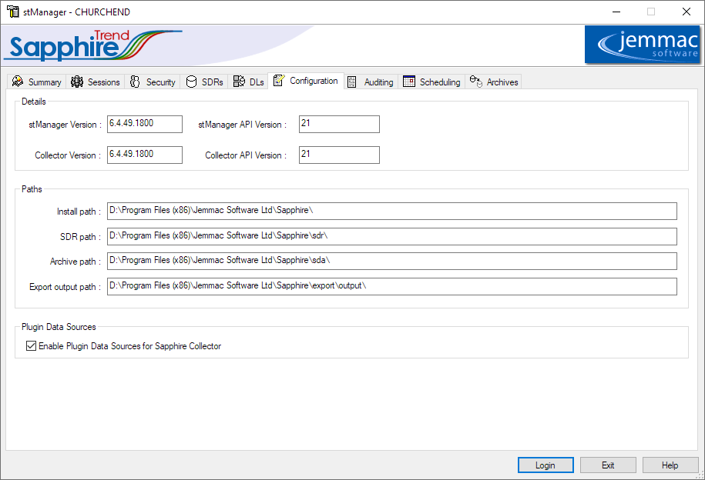Click the 'Collector API Version :' label
The width and height of the screenshot is (705, 480).
click(246, 155)
